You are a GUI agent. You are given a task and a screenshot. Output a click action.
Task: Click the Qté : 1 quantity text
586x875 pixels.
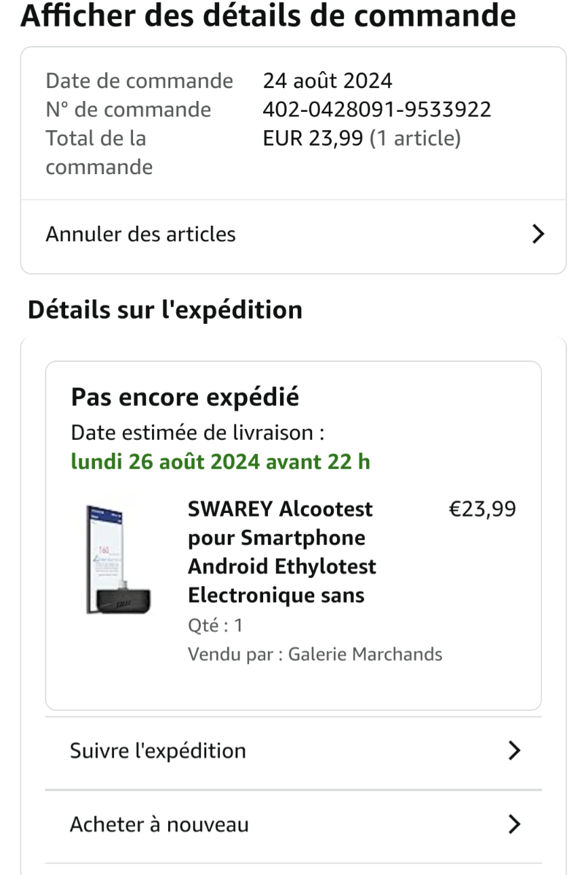click(215, 626)
